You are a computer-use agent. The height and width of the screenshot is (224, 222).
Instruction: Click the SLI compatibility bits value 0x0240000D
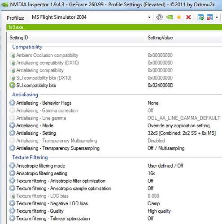pyautogui.click(x=161, y=86)
